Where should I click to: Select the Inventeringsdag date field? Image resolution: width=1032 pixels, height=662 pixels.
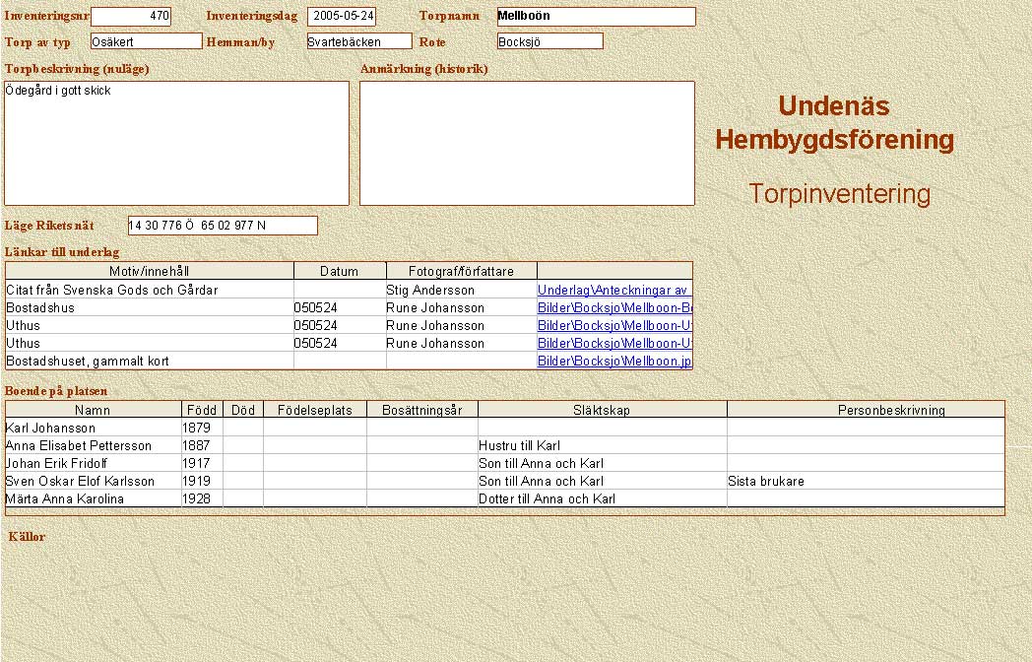pyautogui.click(x=341, y=17)
